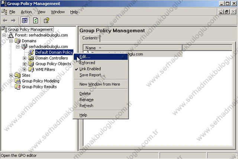
Task: Select Delete in the context menu
Action: click(x=101, y=93)
